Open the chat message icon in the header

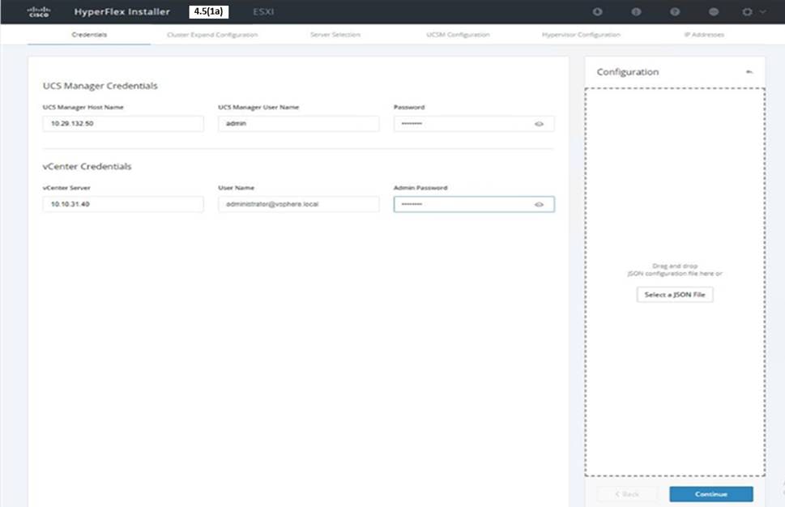[x=714, y=11]
